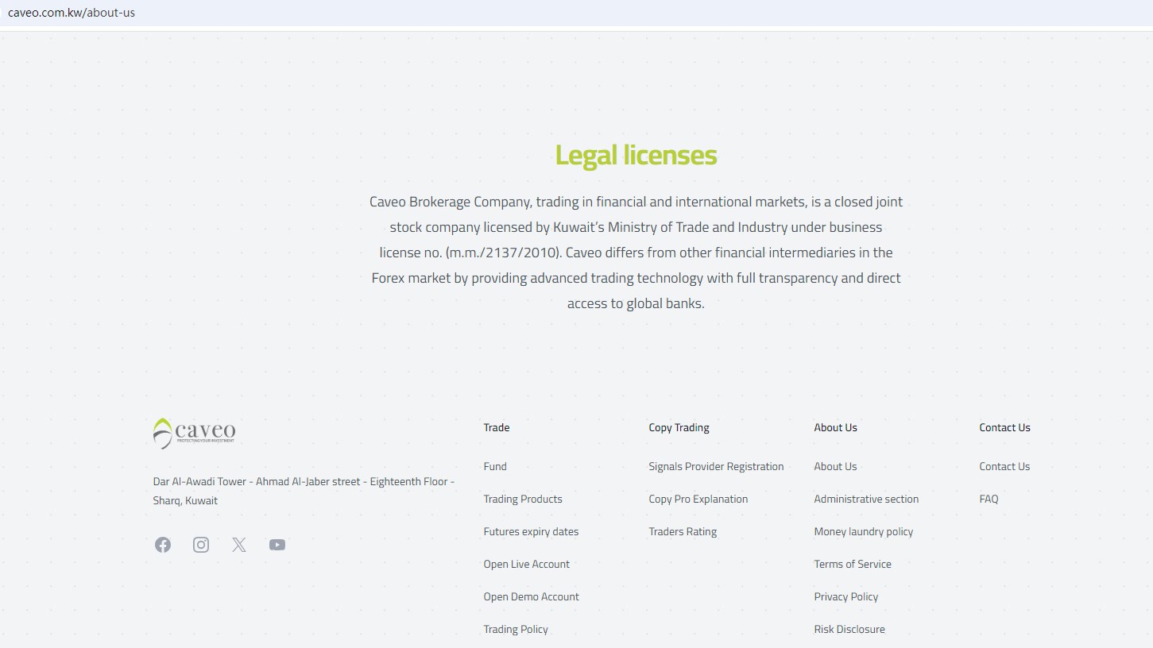Click the address bar URL
Image resolution: width=1153 pixels, height=648 pixels.
(x=72, y=13)
